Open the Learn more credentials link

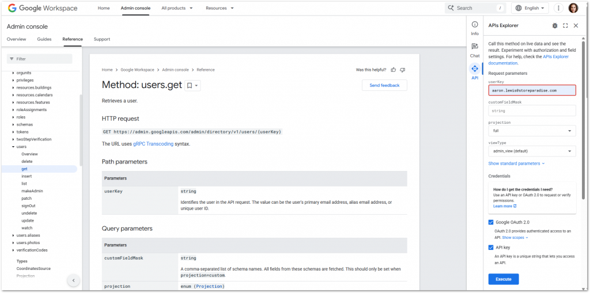point(505,206)
